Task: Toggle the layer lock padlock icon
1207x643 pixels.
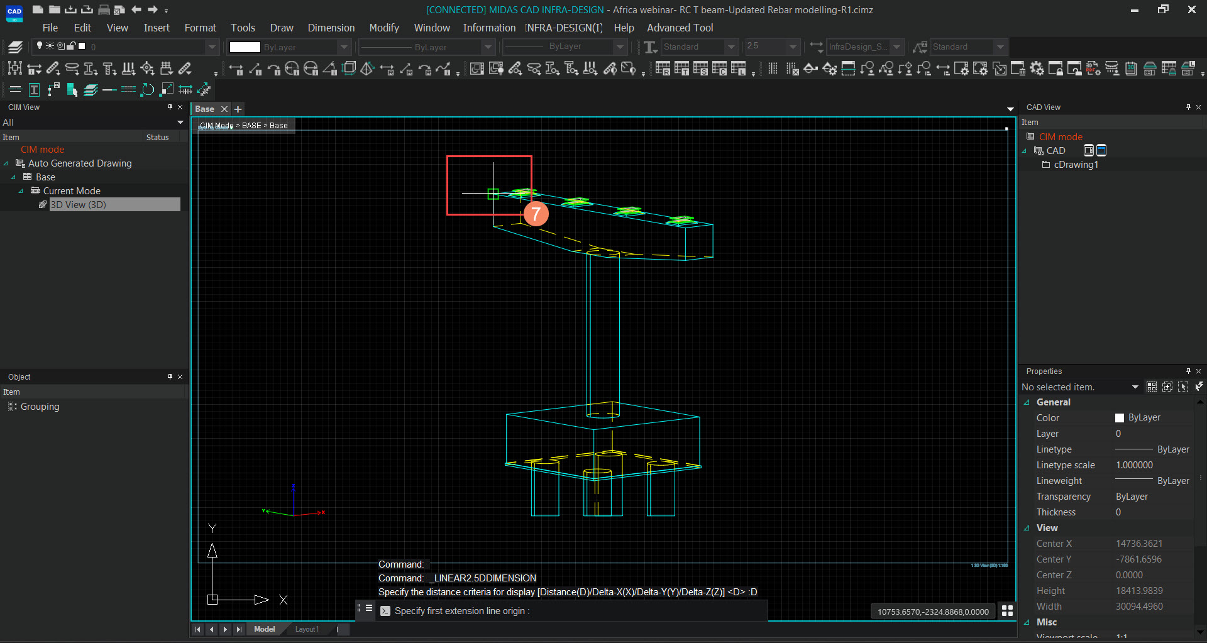Action: pyautogui.click(x=72, y=46)
